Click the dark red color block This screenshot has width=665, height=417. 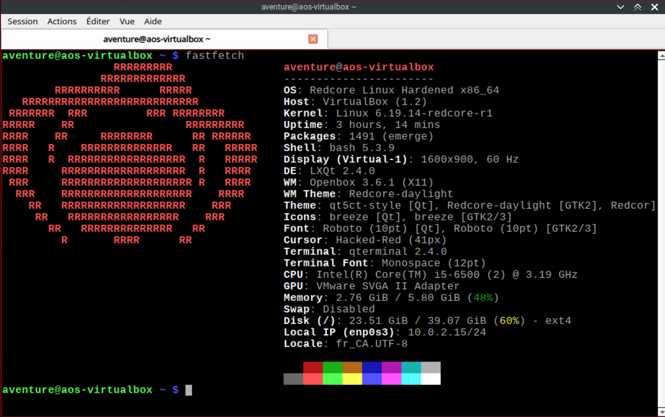[313, 367]
